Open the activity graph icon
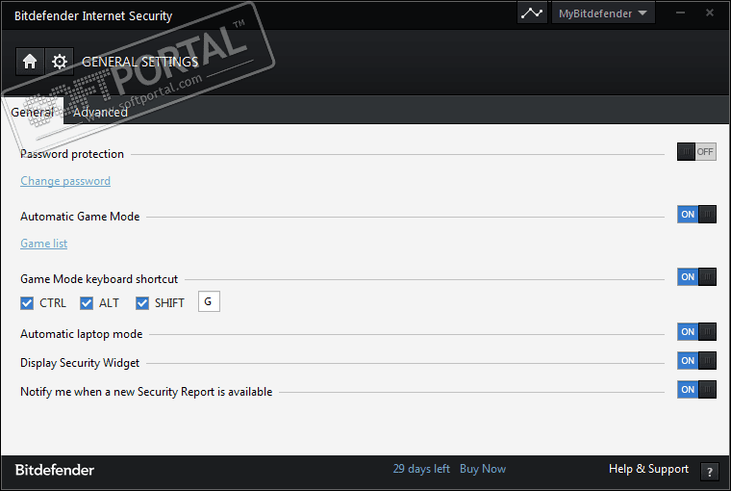Image resolution: width=731 pixels, height=491 pixels. [x=532, y=13]
